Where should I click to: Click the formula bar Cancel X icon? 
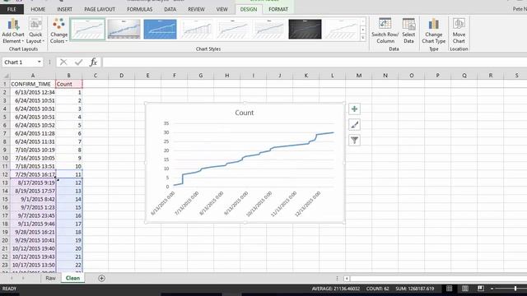pos(63,62)
